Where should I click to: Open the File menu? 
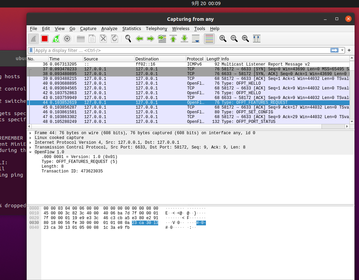click(33, 28)
